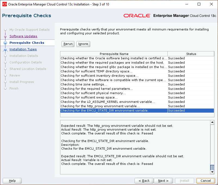
Task: Click the details pane scroll up arrow
Action: tap(212, 122)
